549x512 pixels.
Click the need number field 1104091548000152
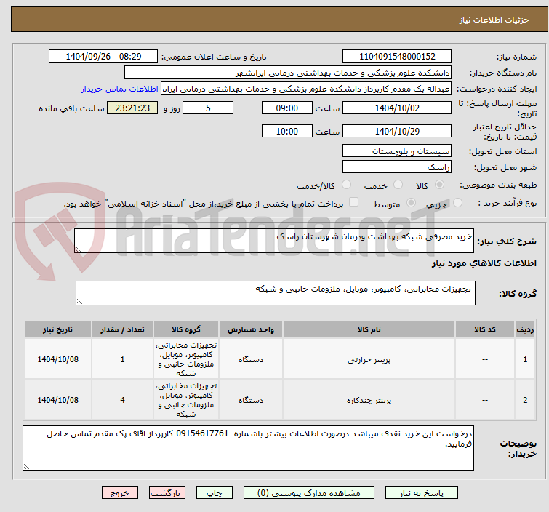point(396,57)
